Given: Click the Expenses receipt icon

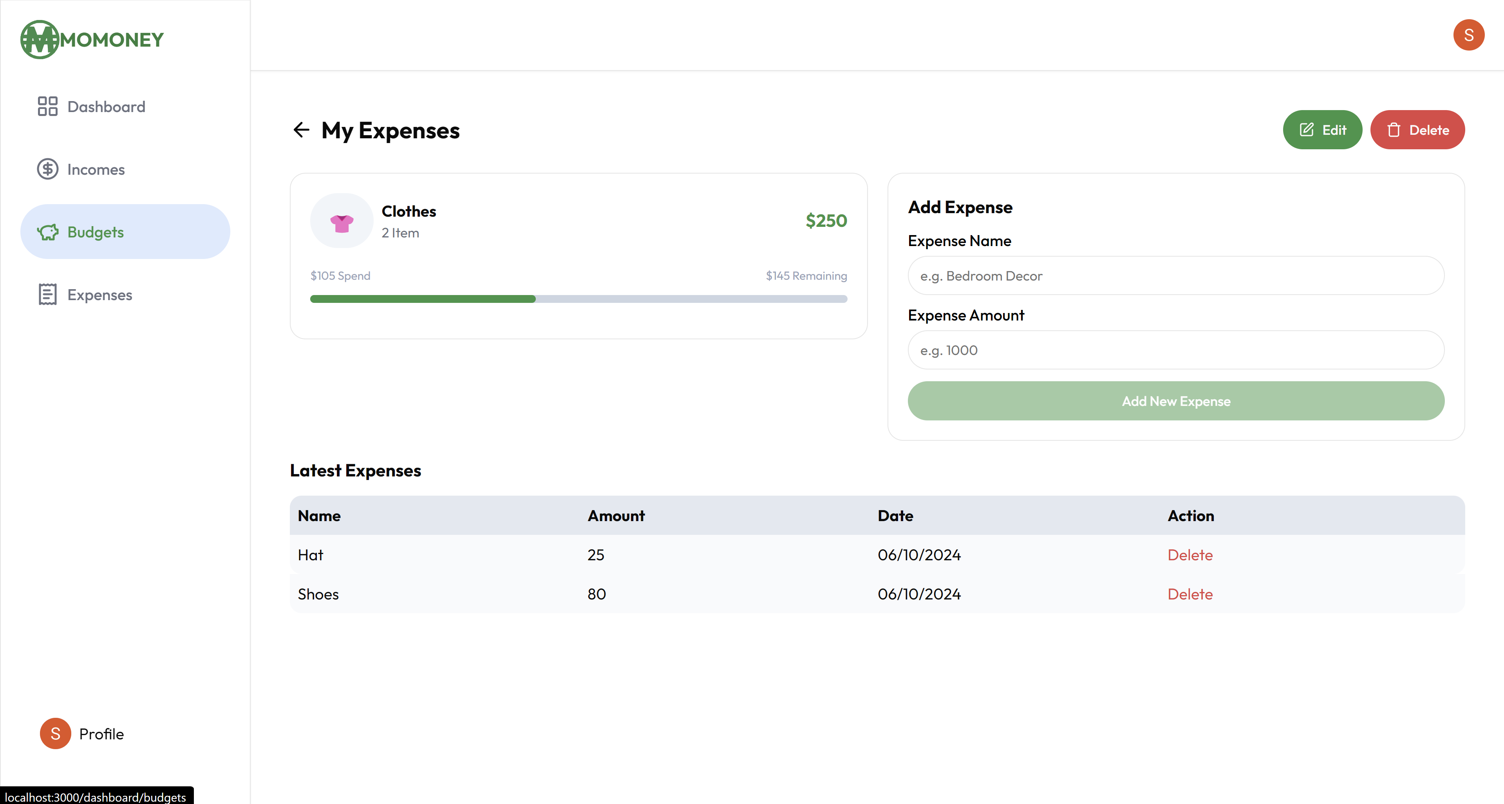Looking at the screenshot, I should [47, 295].
